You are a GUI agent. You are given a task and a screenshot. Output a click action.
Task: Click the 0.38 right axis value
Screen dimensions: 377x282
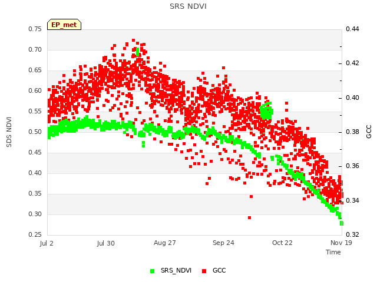coord(352,132)
